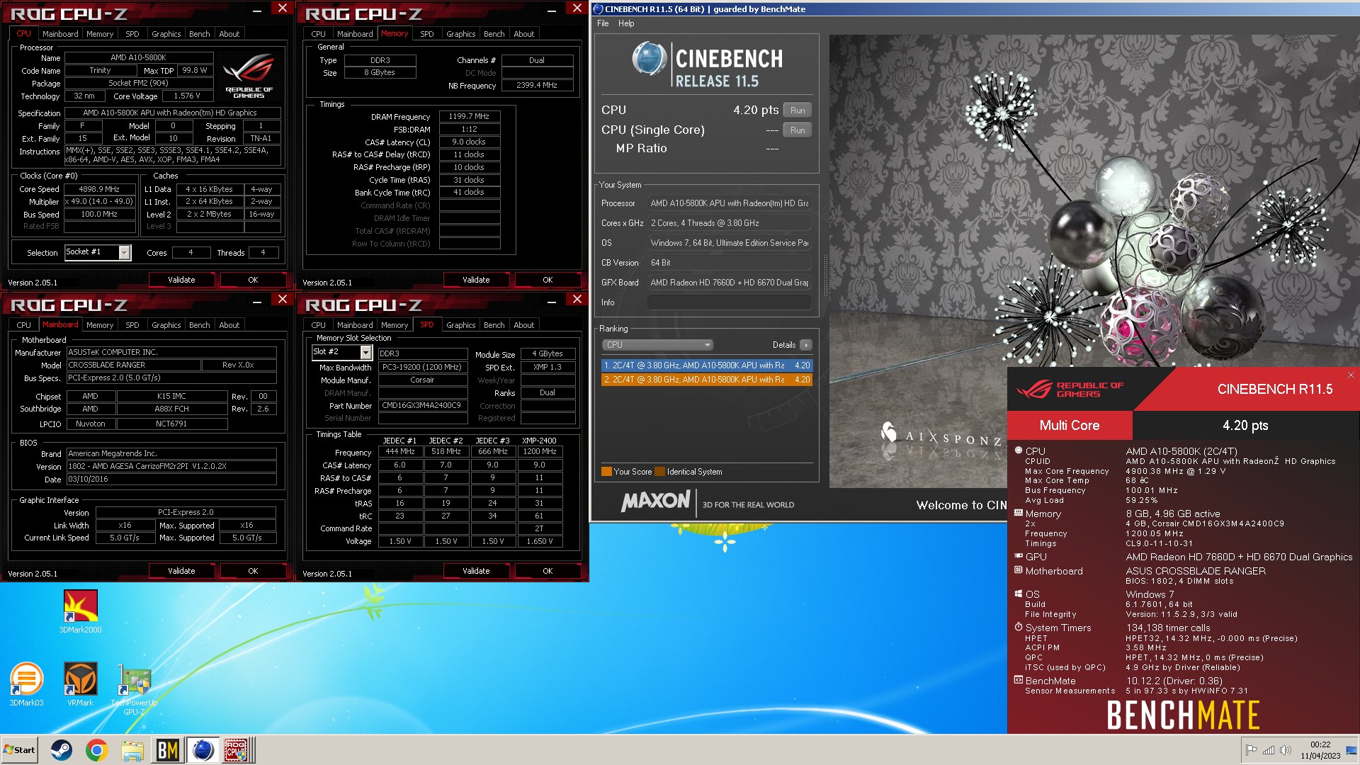The height and width of the screenshot is (765, 1360).
Task: Click the 4.20 pts Multi Core score in BenchMate
Action: 1245,426
